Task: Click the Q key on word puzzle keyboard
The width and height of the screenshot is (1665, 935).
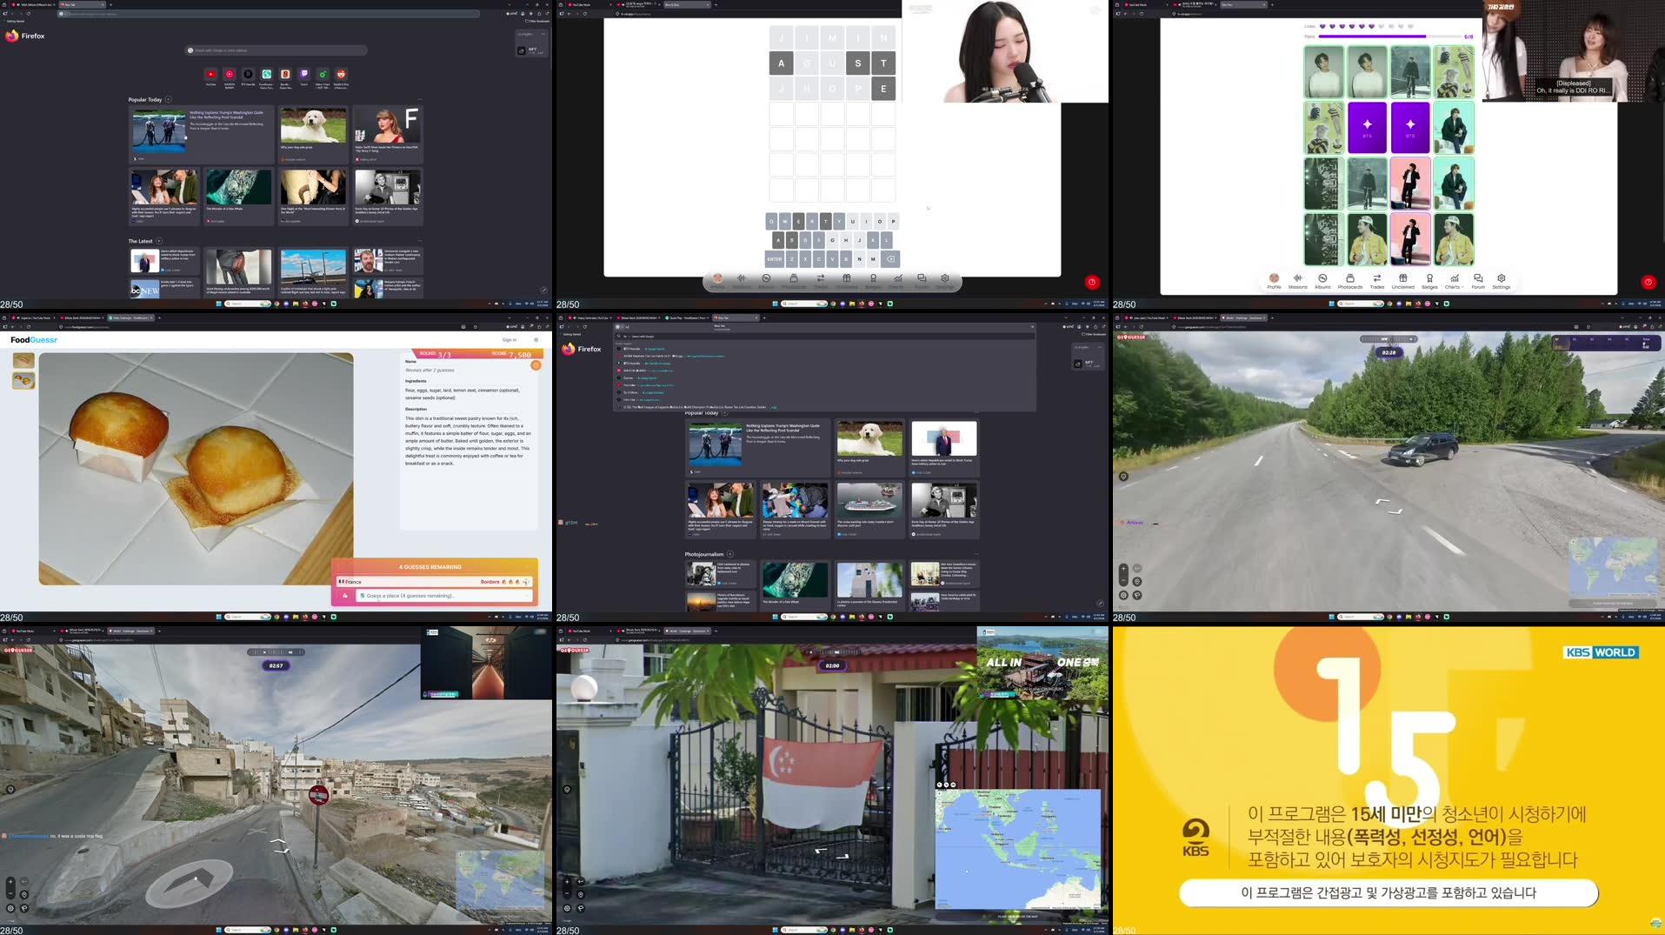Action: (x=771, y=222)
